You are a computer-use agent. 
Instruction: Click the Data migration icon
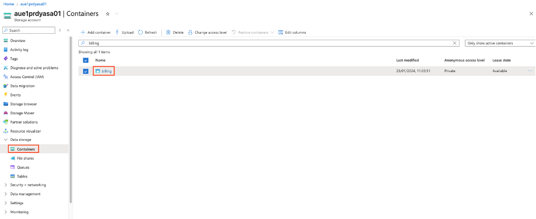pos(5,86)
